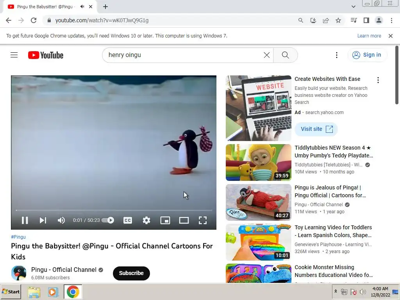400x300 pixels.
Task: Select Chrome in the taskbar
Action: [73, 292]
